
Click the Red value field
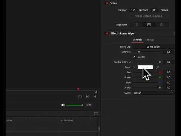tap(168, 72)
